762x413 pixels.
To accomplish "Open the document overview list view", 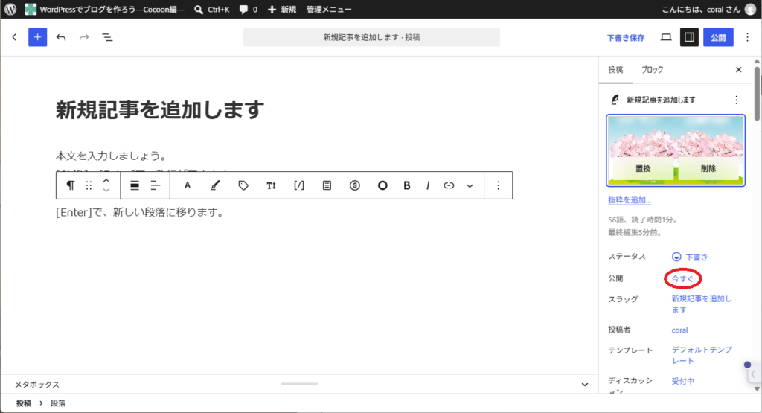I will [x=107, y=37].
